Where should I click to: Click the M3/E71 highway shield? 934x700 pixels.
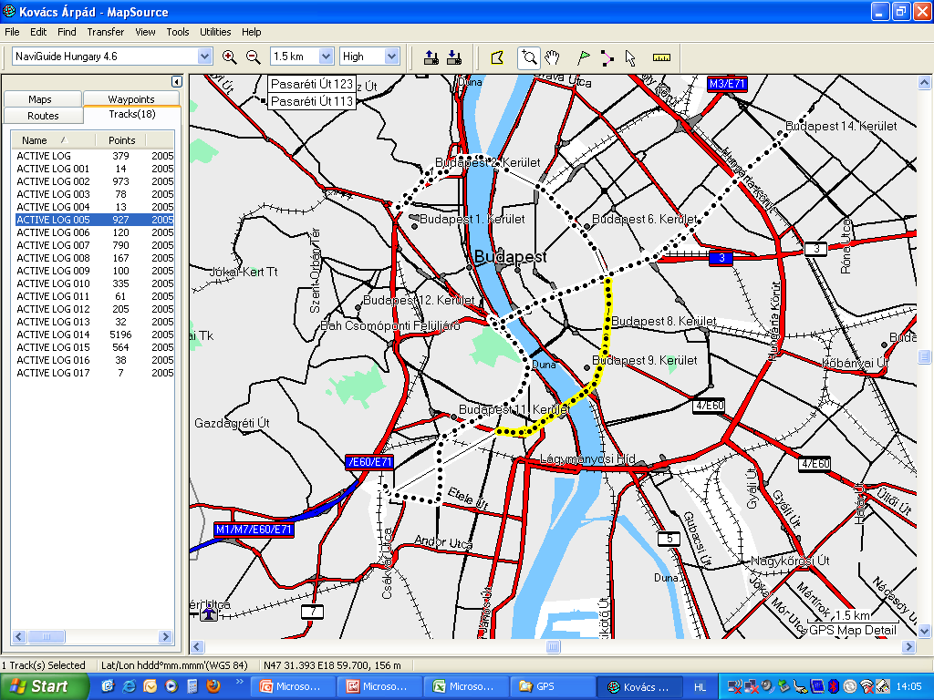[x=727, y=84]
